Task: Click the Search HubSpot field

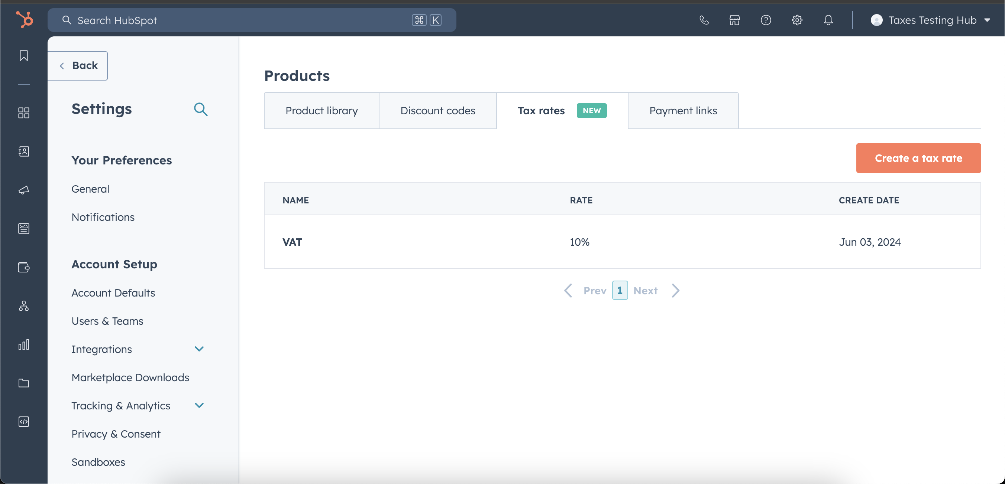Action: click(x=234, y=20)
